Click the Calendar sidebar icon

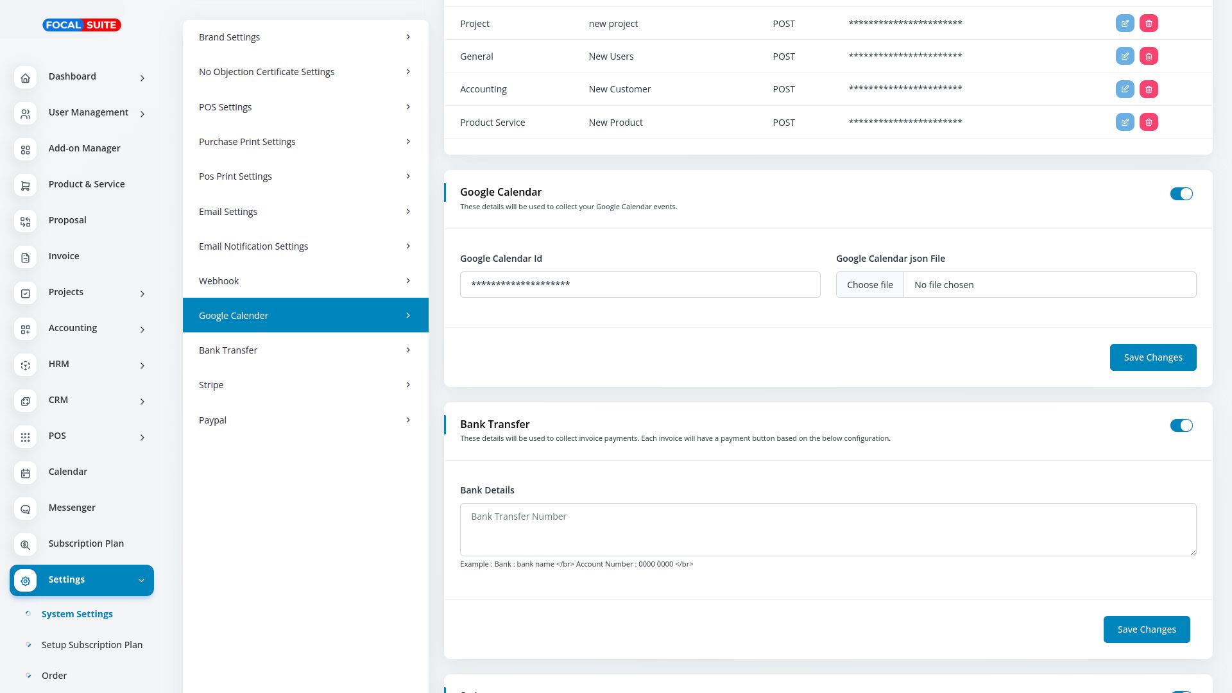[x=25, y=473]
